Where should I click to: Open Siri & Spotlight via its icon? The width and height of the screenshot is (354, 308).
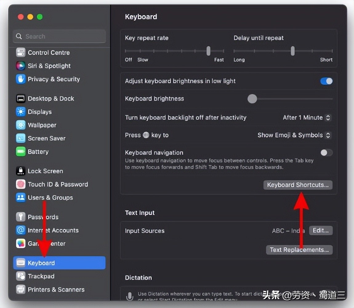(x=21, y=66)
